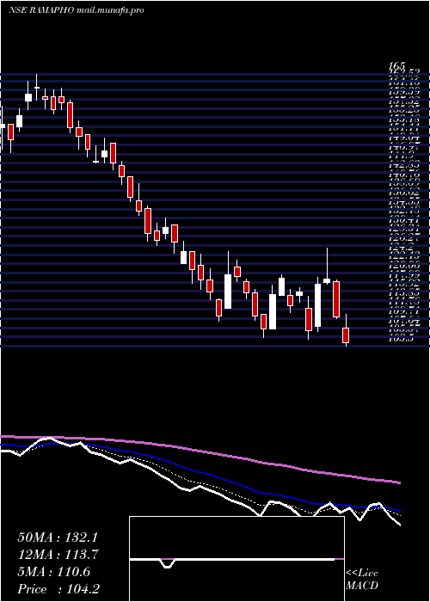The width and height of the screenshot is (430, 602).
Task: Click the 12MA : 113.7 value
Action: click(x=58, y=555)
